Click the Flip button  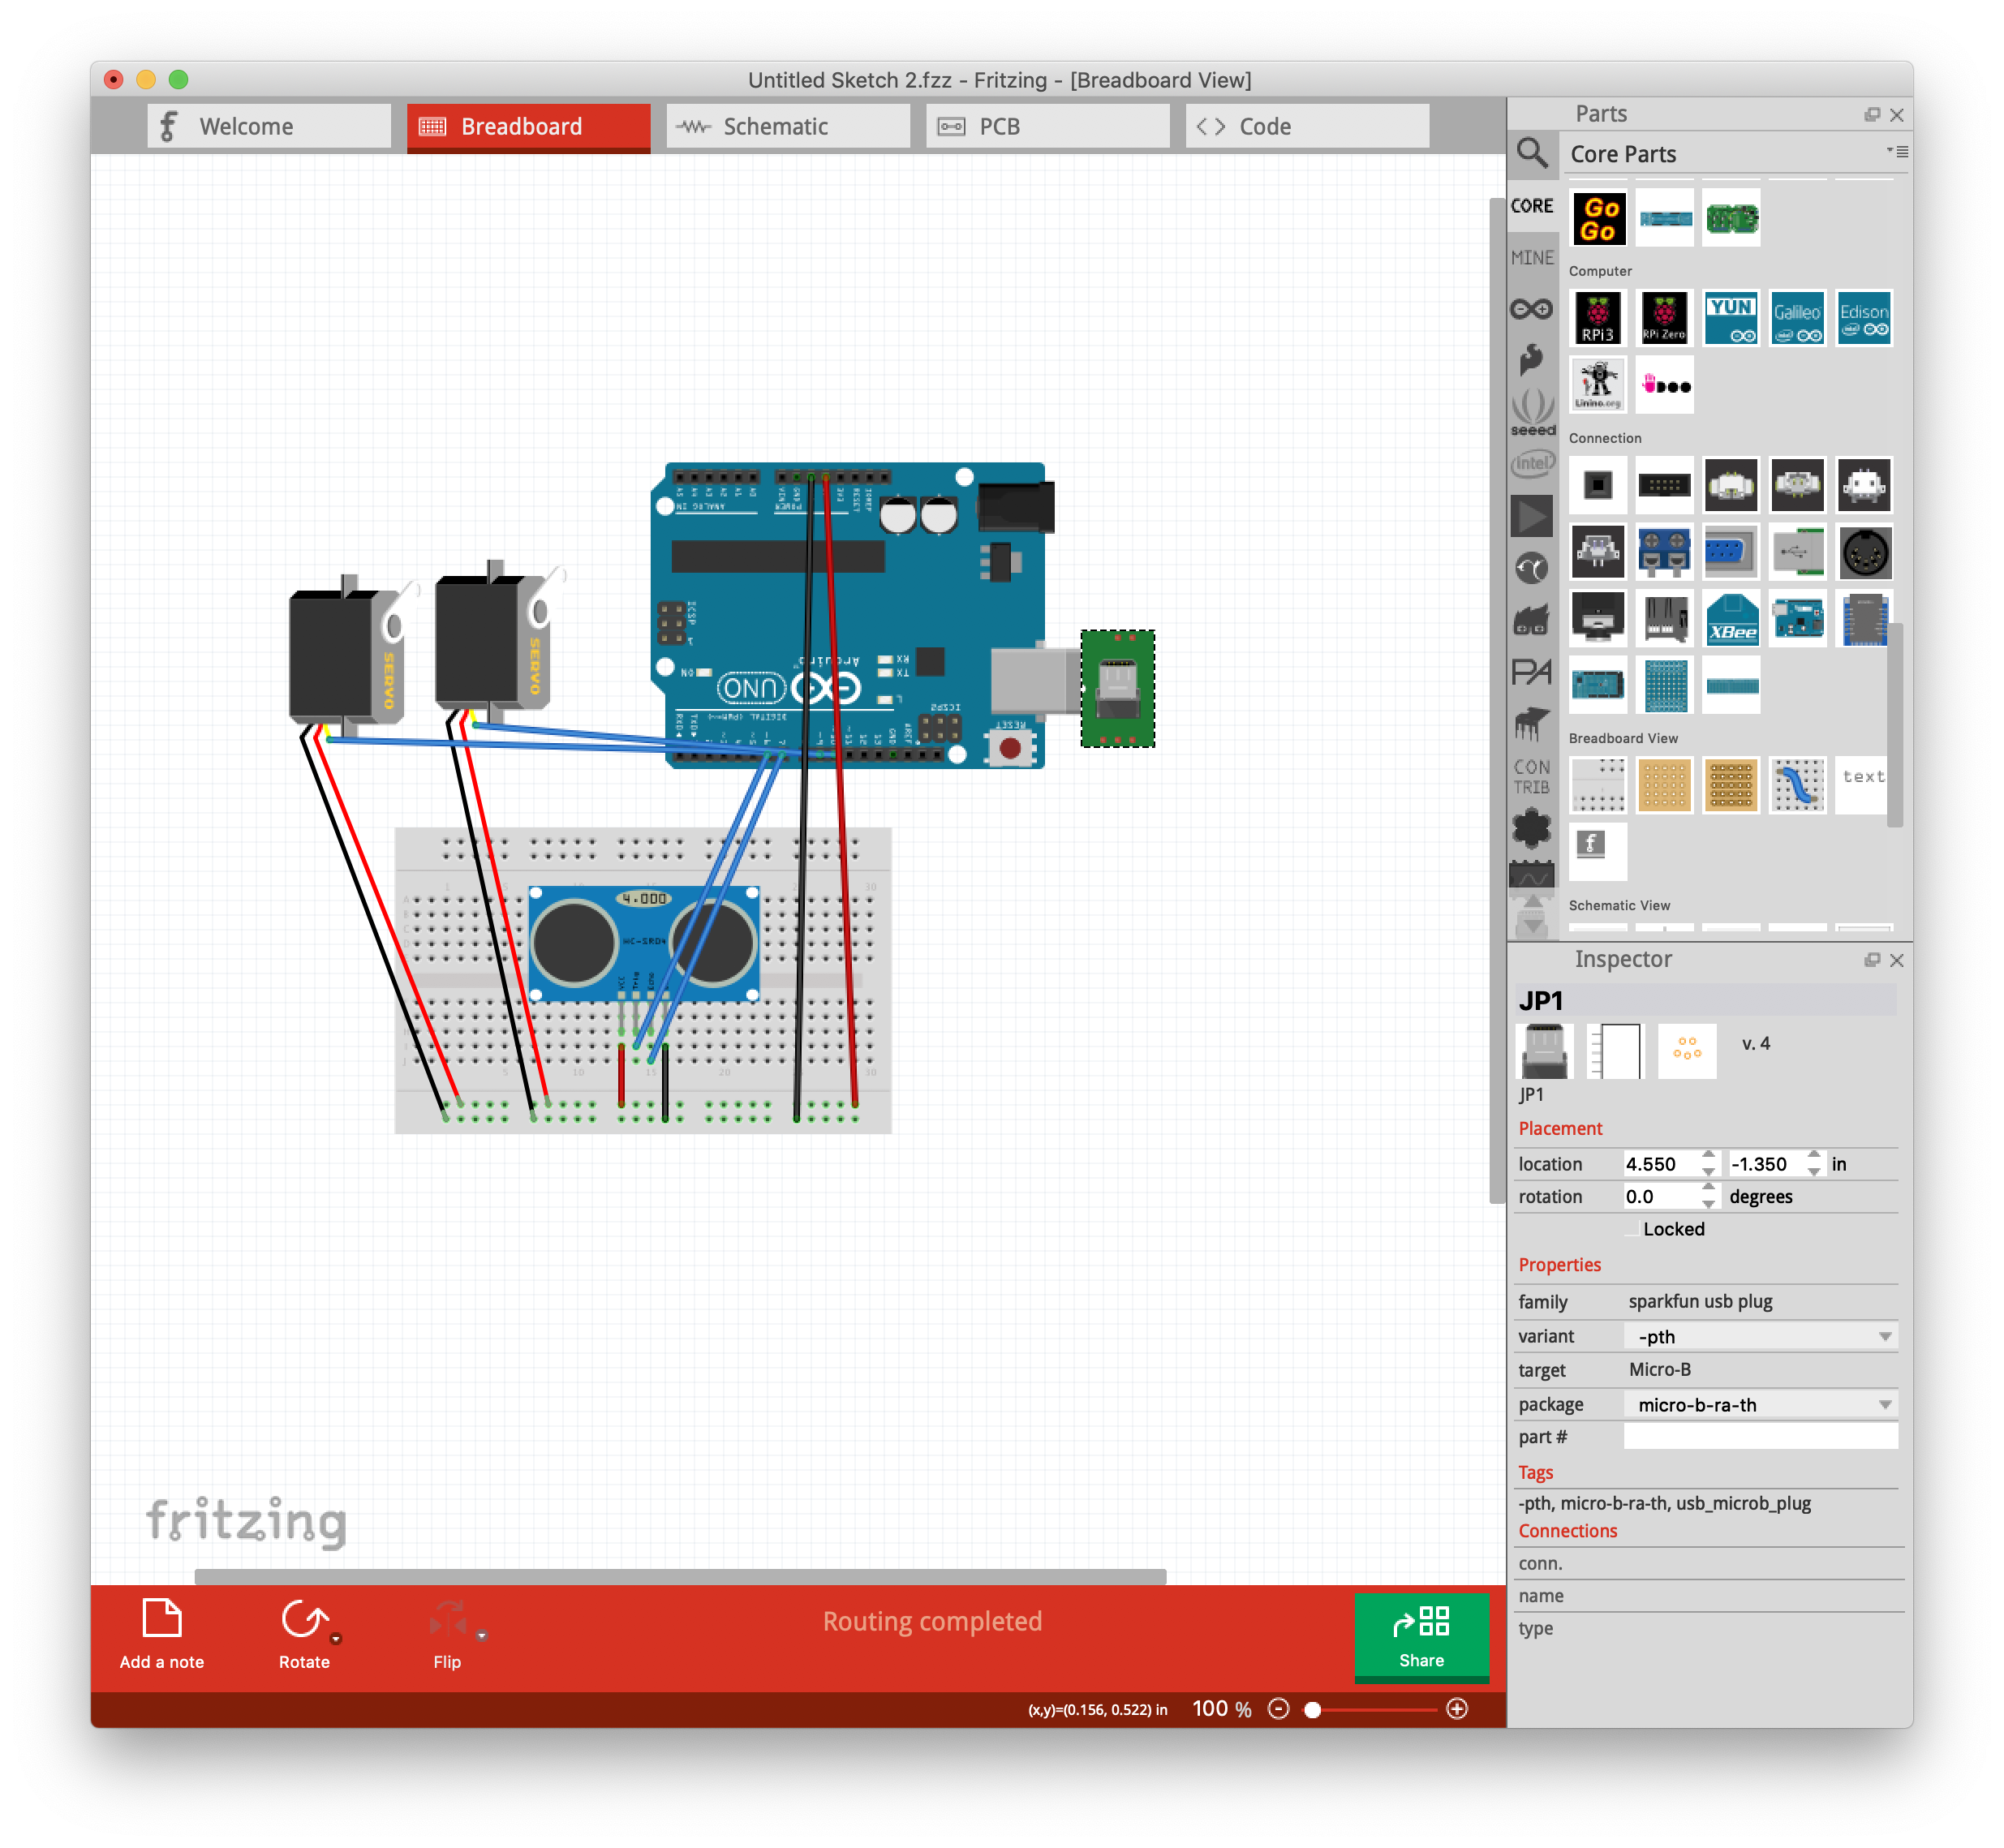[x=447, y=1634]
